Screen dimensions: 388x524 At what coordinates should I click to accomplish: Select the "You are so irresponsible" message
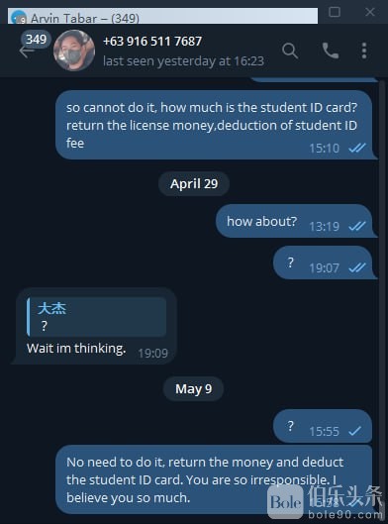coord(214,479)
